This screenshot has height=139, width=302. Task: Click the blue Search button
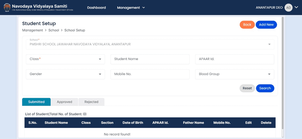265,88
